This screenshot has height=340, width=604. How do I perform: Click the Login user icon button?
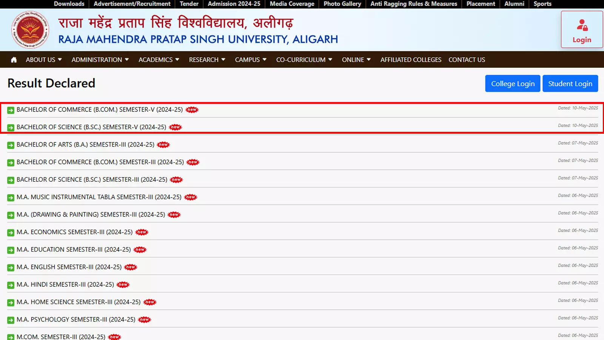582,29
